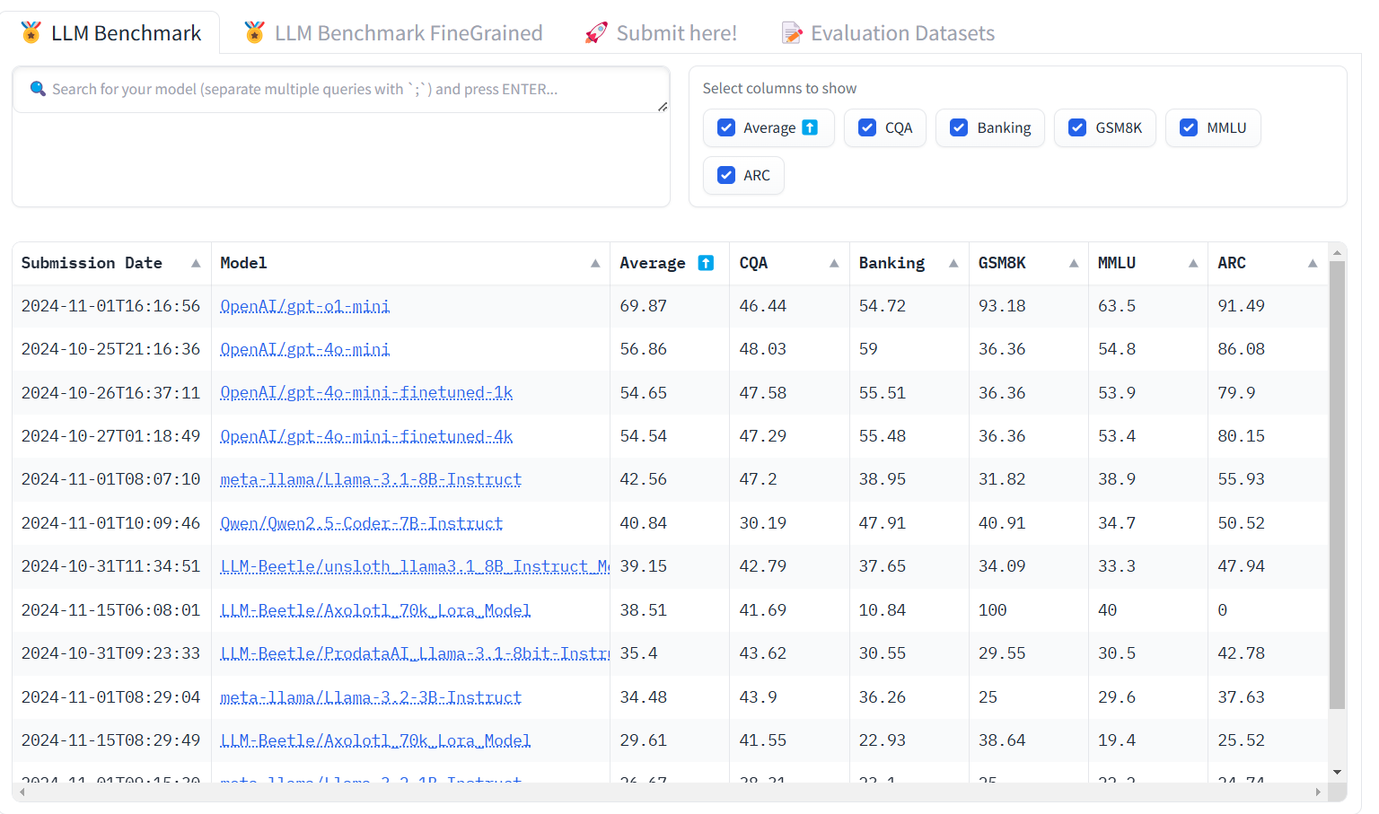Open LLM-Beetle/unsloth_llama3.1_8B_Instruct link

tap(415, 566)
